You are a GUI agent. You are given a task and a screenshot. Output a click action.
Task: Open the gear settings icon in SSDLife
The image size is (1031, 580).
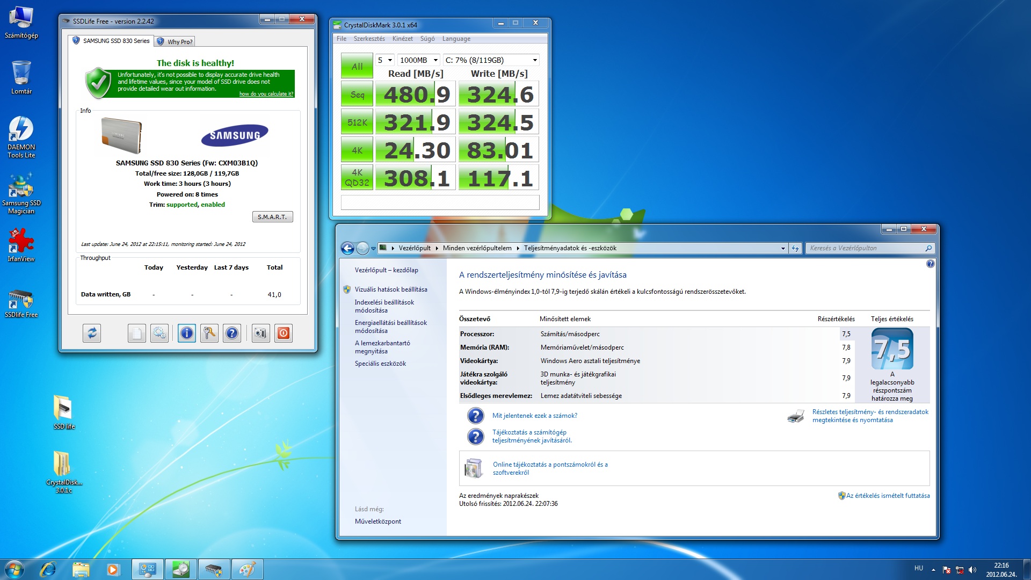pyautogui.click(x=159, y=334)
